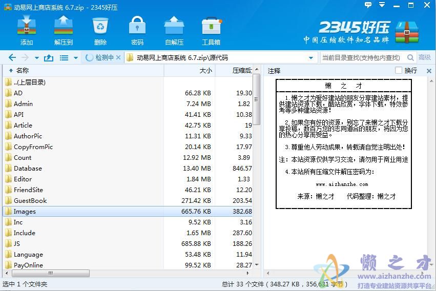Image resolution: width=436 pixels, height=291 pixels.
Task: Click the 添加 (Add) toolbar icon
Action: [27, 30]
